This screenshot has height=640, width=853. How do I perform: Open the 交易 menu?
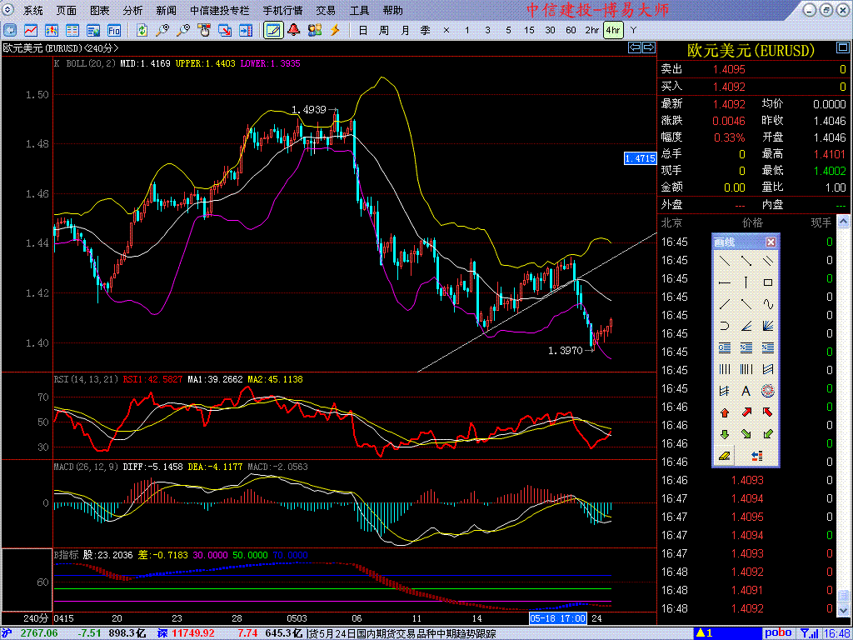click(x=326, y=11)
